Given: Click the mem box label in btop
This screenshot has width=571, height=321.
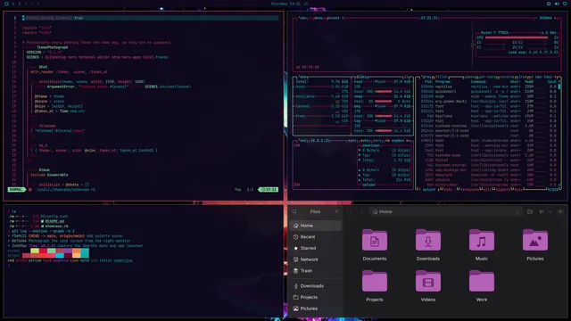Looking at the screenshot, I should (302, 78).
